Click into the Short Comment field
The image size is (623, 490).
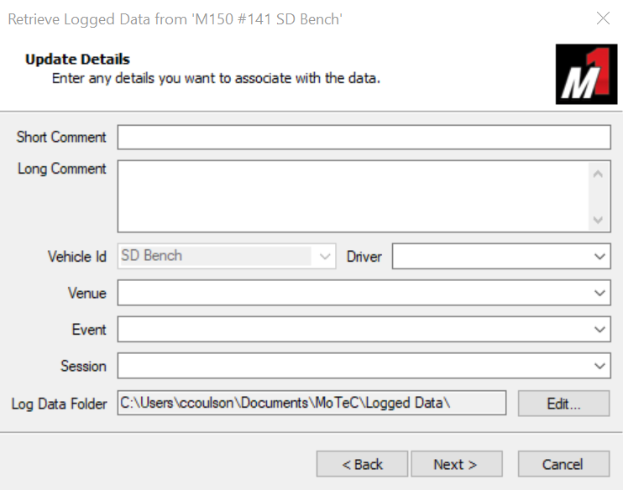pyautogui.click(x=363, y=137)
